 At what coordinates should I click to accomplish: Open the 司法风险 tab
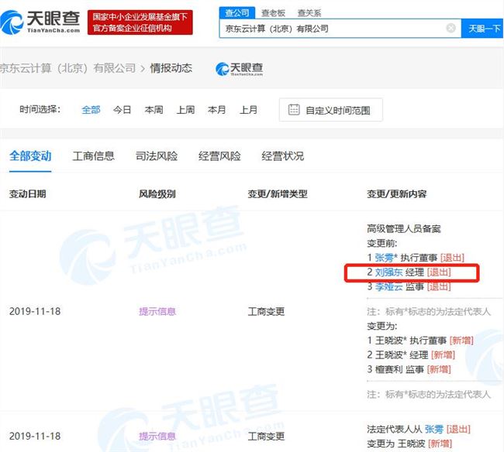click(157, 156)
